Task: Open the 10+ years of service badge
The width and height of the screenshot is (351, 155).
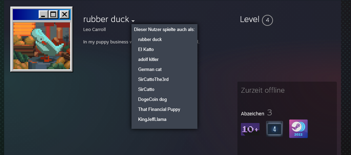Action: coord(250,129)
